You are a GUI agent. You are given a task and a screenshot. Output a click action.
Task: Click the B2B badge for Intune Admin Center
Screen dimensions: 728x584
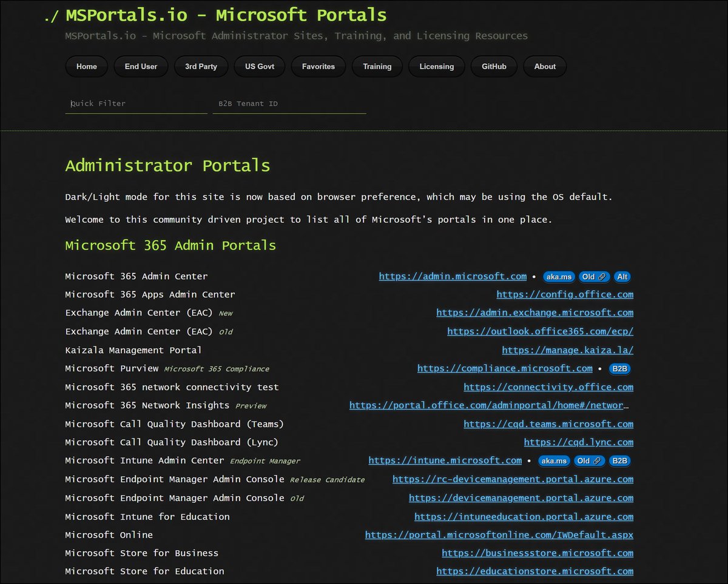[x=619, y=461]
